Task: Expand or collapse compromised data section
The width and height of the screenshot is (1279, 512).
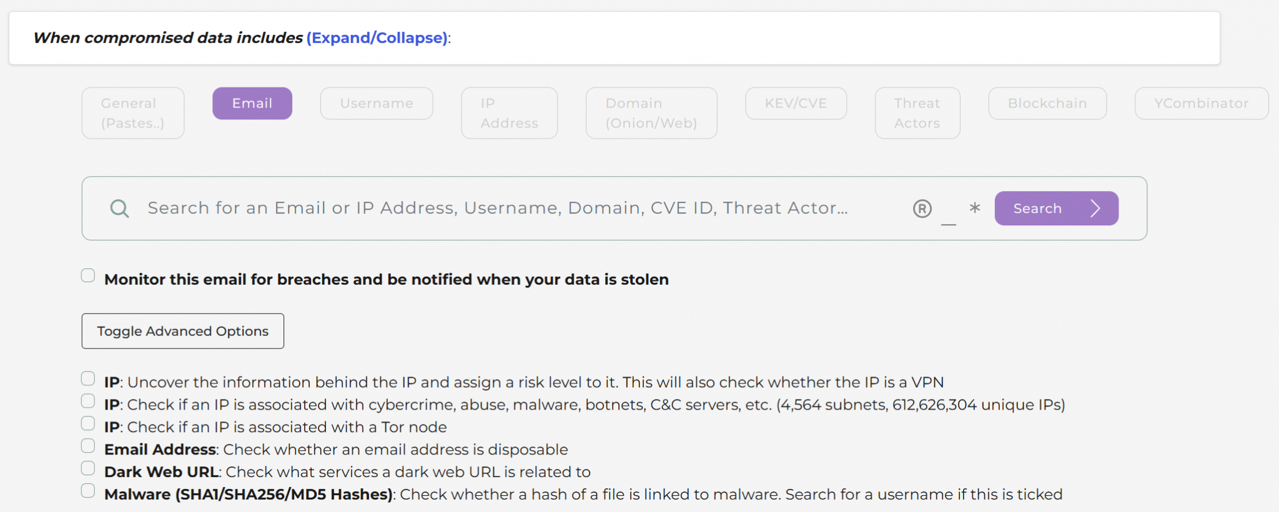Action: click(x=377, y=38)
